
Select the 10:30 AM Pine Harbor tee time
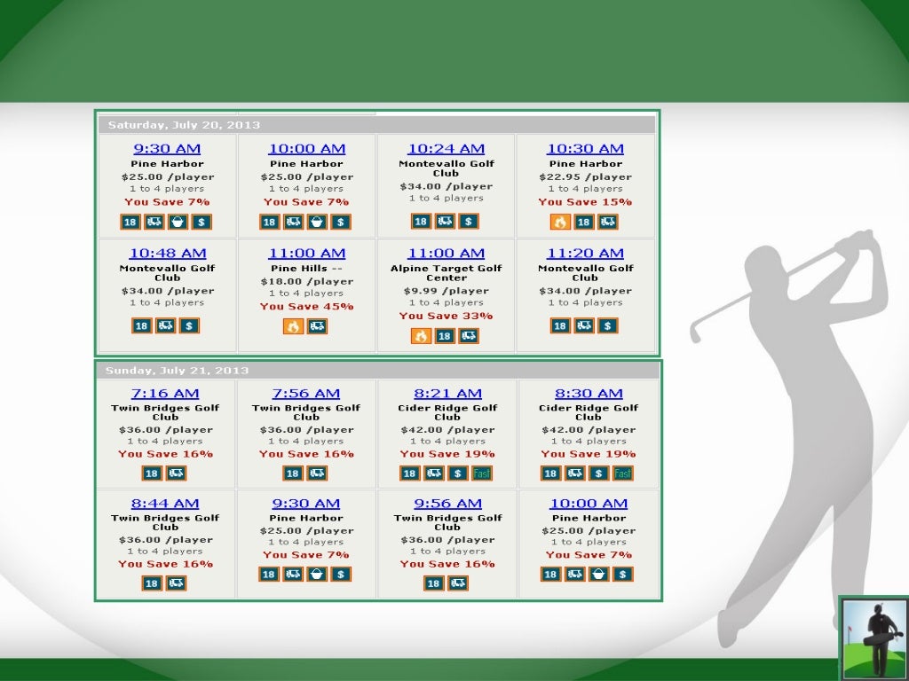586,149
